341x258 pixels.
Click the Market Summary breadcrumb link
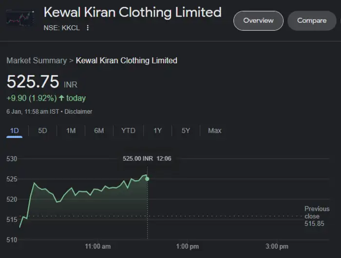[37, 61]
